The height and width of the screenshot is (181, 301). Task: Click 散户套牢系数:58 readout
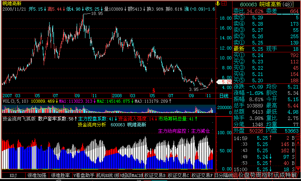(56, 119)
